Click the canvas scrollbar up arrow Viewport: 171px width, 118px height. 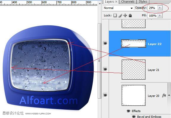[100, 4]
